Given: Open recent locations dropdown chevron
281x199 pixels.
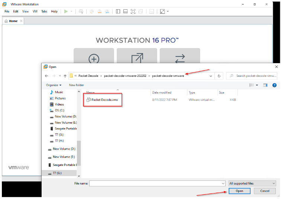Looking at the screenshot, I should pyautogui.click(x=60, y=76).
